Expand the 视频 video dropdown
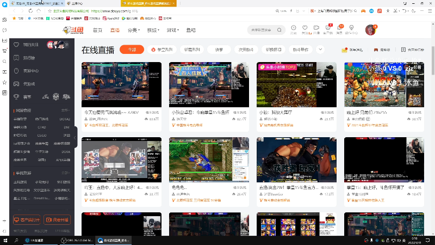 [153, 30]
